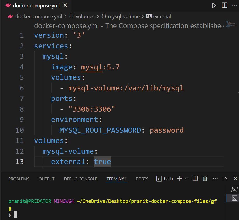This screenshot has width=239, height=220.
Task: Maximize the terminal panel with the chevron
Action: pos(225,179)
